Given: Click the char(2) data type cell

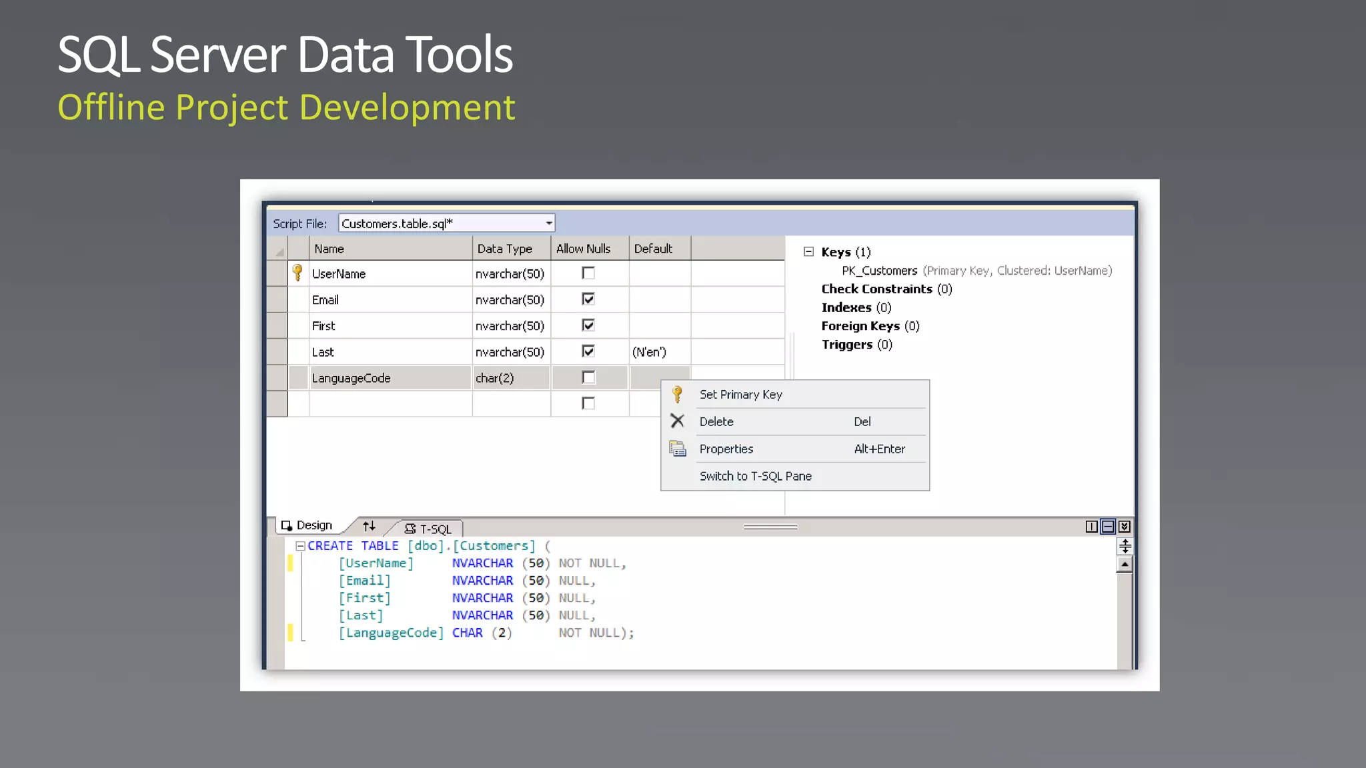Looking at the screenshot, I should [x=512, y=378].
